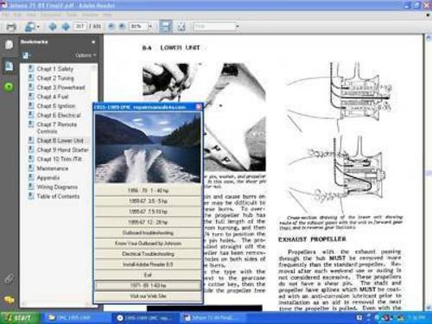This screenshot has width=432, height=324.
Task: Click Visit our Web Site button
Action: coord(148,295)
